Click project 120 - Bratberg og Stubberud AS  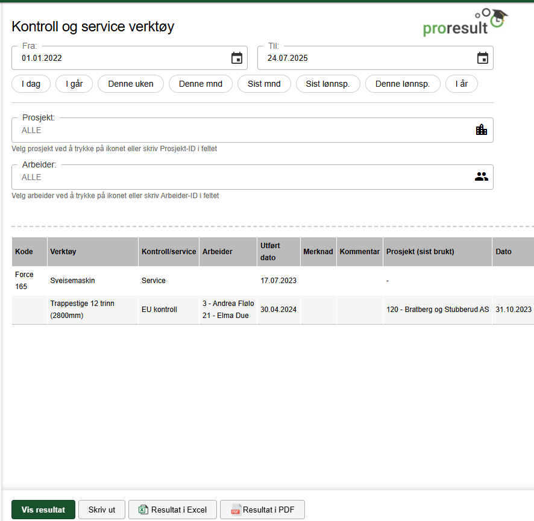pyautogui.click(x=438, y=310)
